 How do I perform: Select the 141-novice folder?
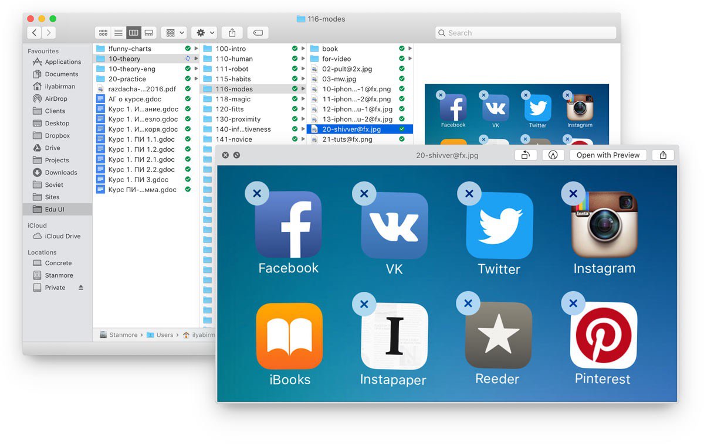pos(253,139)
